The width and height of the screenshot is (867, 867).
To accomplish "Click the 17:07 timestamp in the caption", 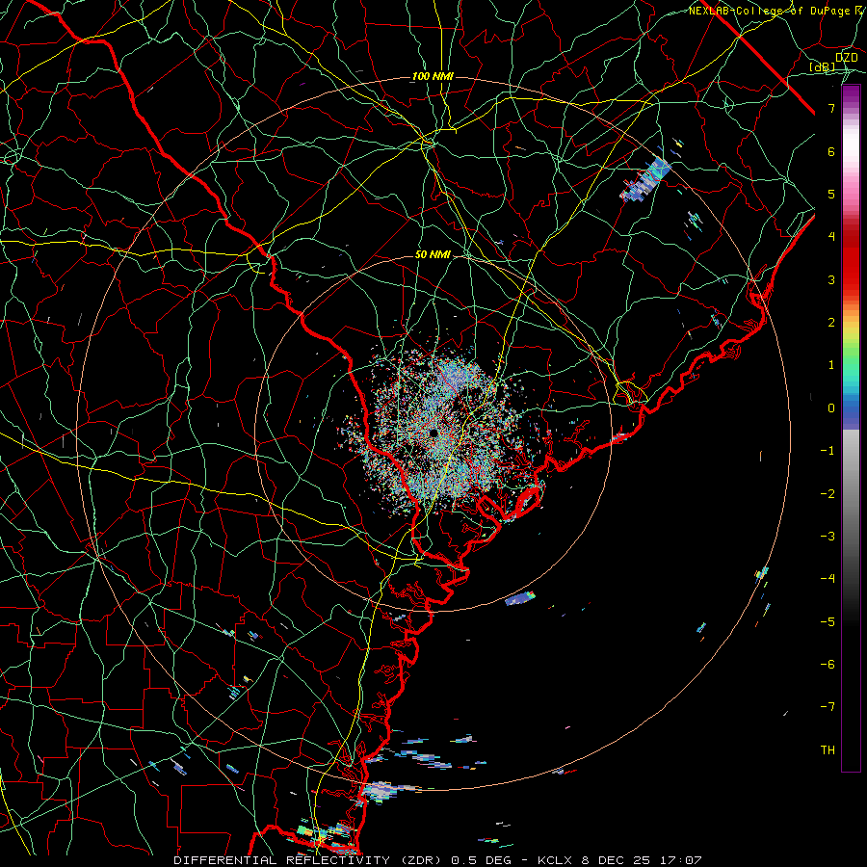I will click(683, 860).
